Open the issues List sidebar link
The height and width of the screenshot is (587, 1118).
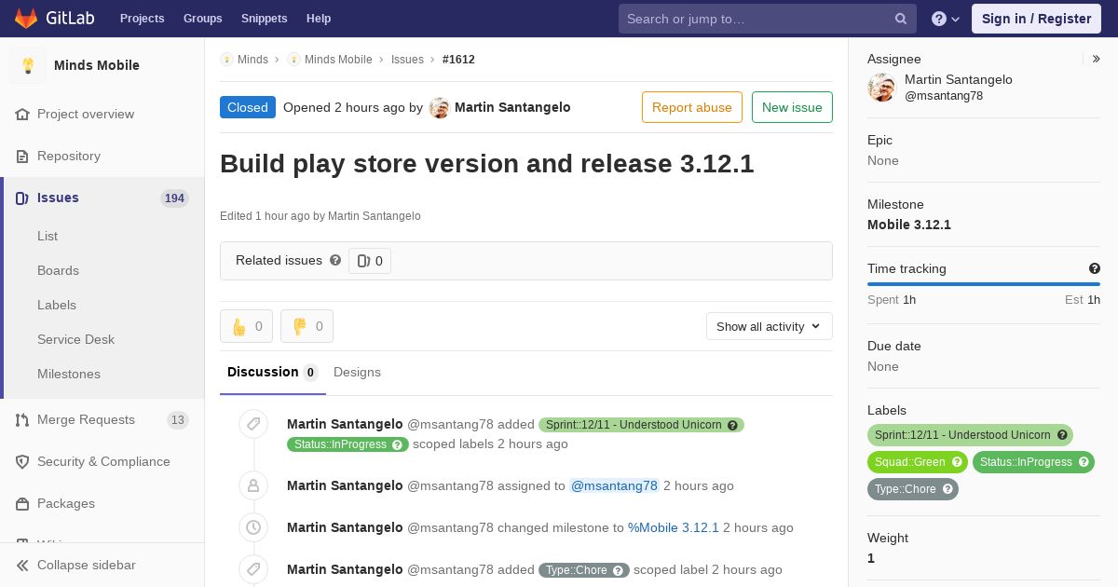tap(48, 236)
